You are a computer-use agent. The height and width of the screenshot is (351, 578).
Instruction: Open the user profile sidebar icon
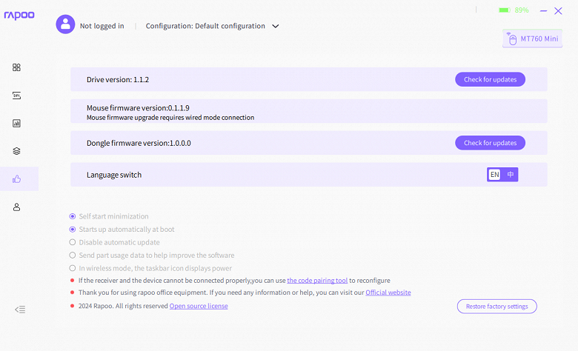(16, 207)
